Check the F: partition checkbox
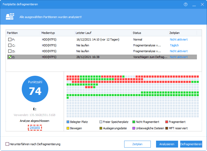Viewport: 207px width, 151px height. (10, 39)
